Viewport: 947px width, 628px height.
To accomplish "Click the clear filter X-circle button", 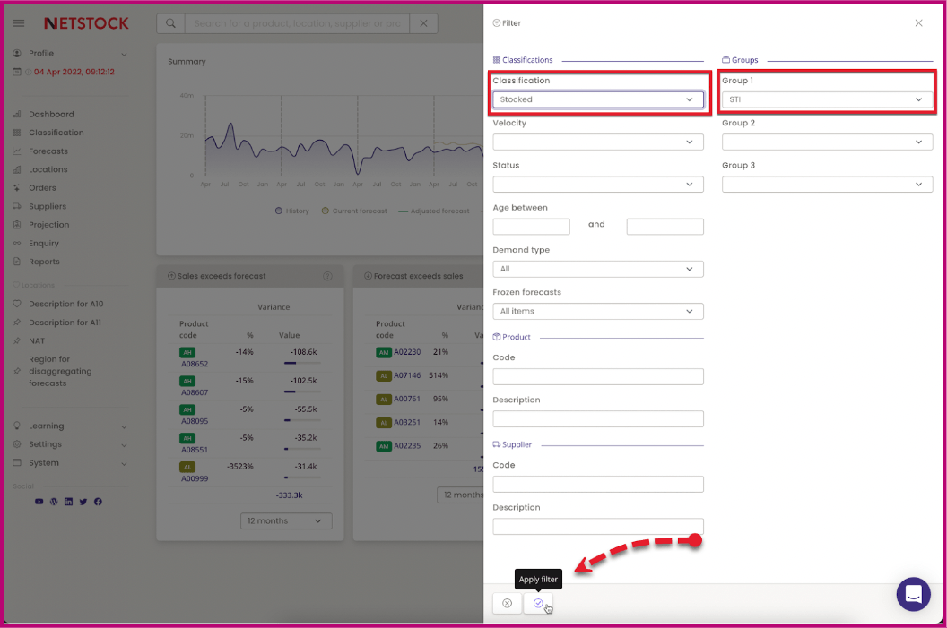I will [507, 604].
